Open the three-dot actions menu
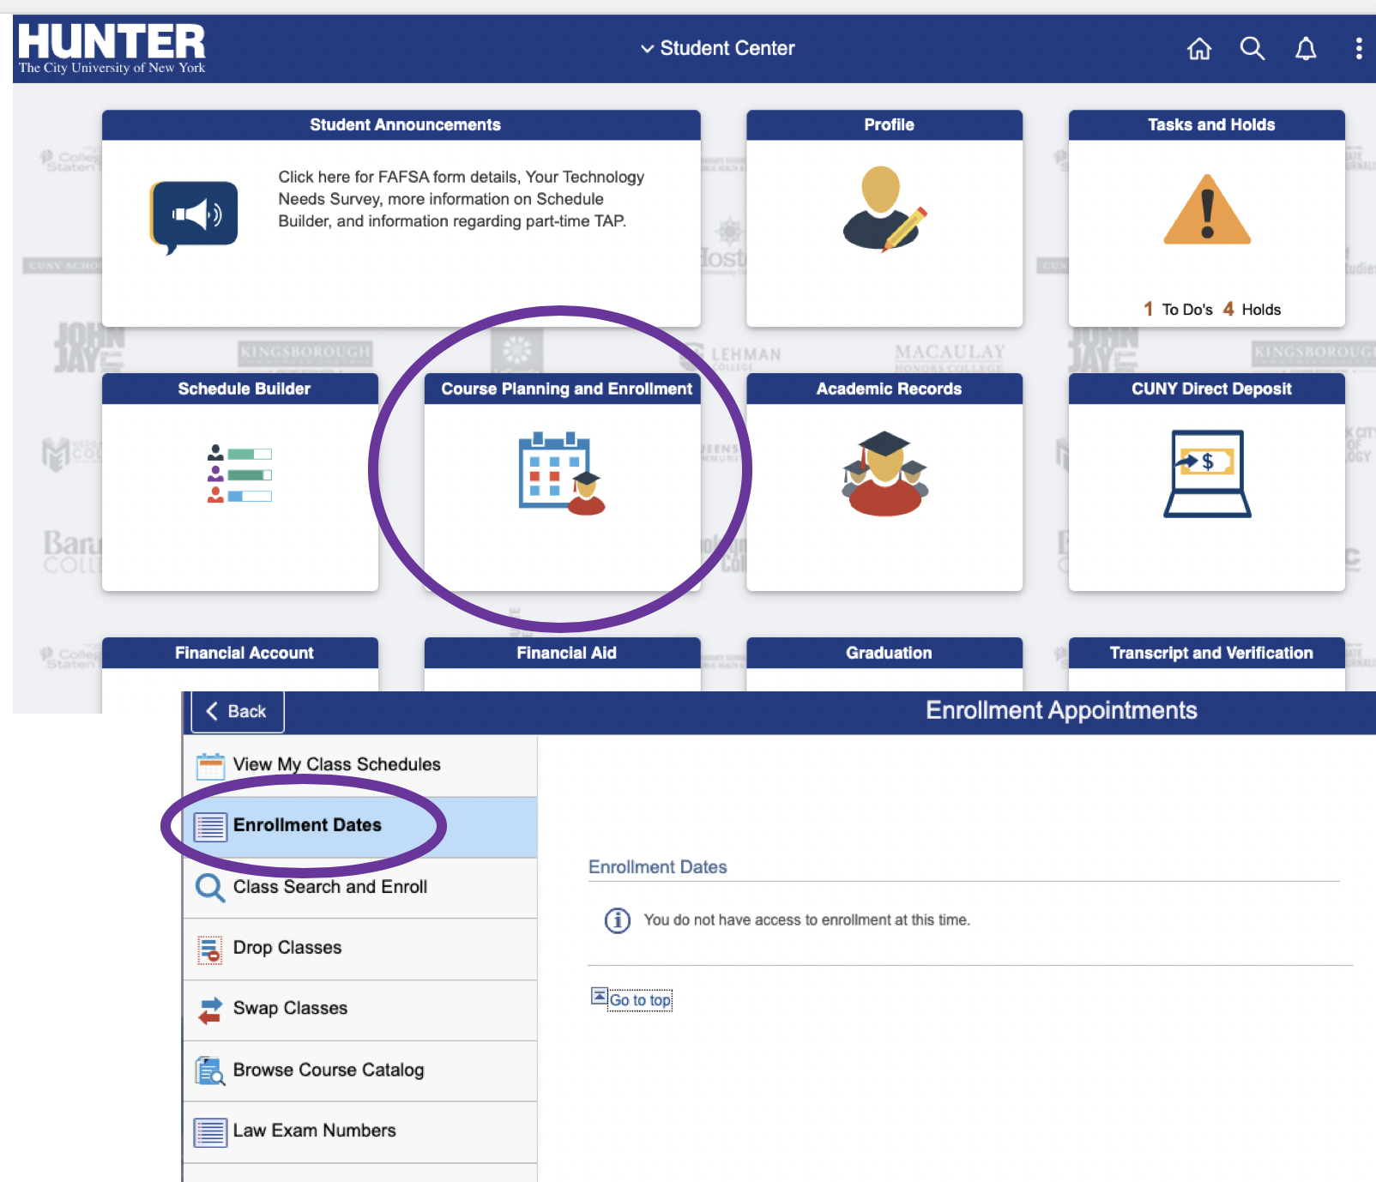The width and height of the screenshot is (1376, 1182). tap(1358, 49)
